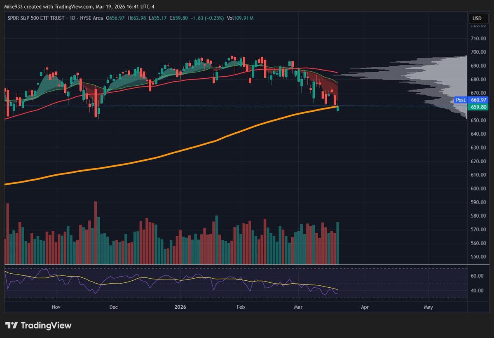
Task: Click the TradingView logo at the bottom
Action: [x=38, y=325]
